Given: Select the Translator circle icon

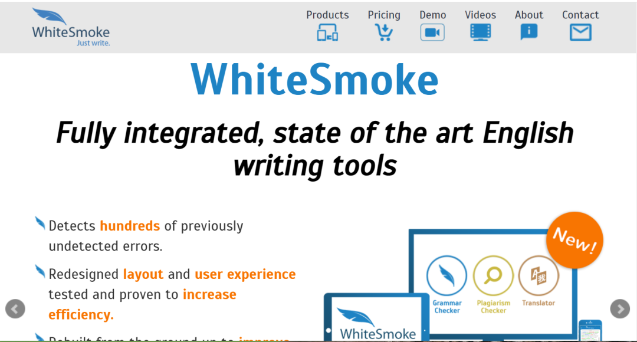Looking at the screenshot, I should (539, 275).
